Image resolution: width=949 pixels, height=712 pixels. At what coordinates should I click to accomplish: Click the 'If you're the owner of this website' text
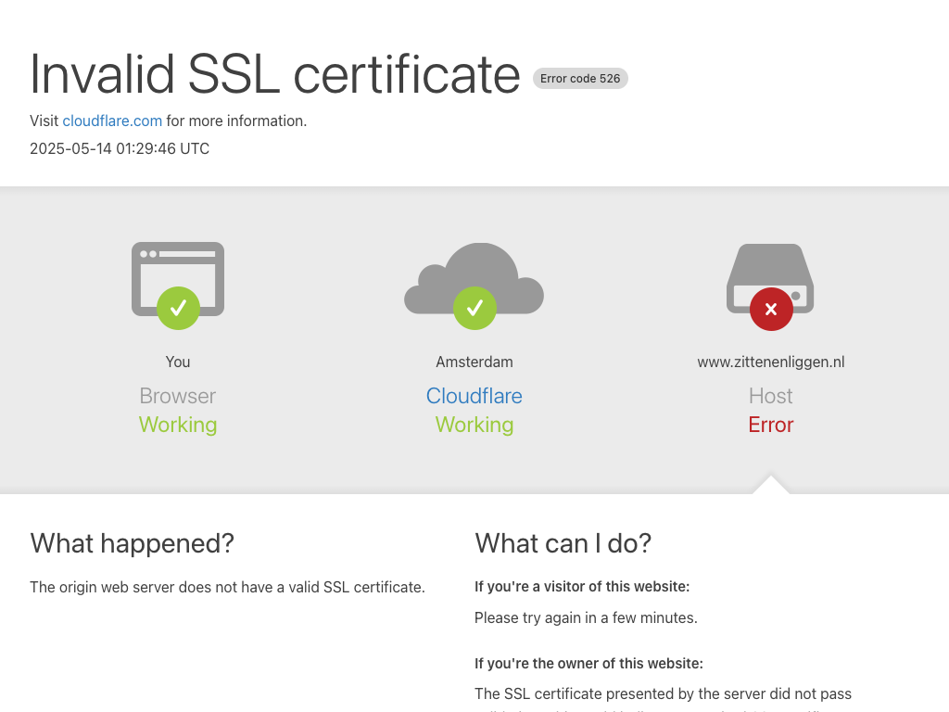pyautogui.click(x=588, y=663)
